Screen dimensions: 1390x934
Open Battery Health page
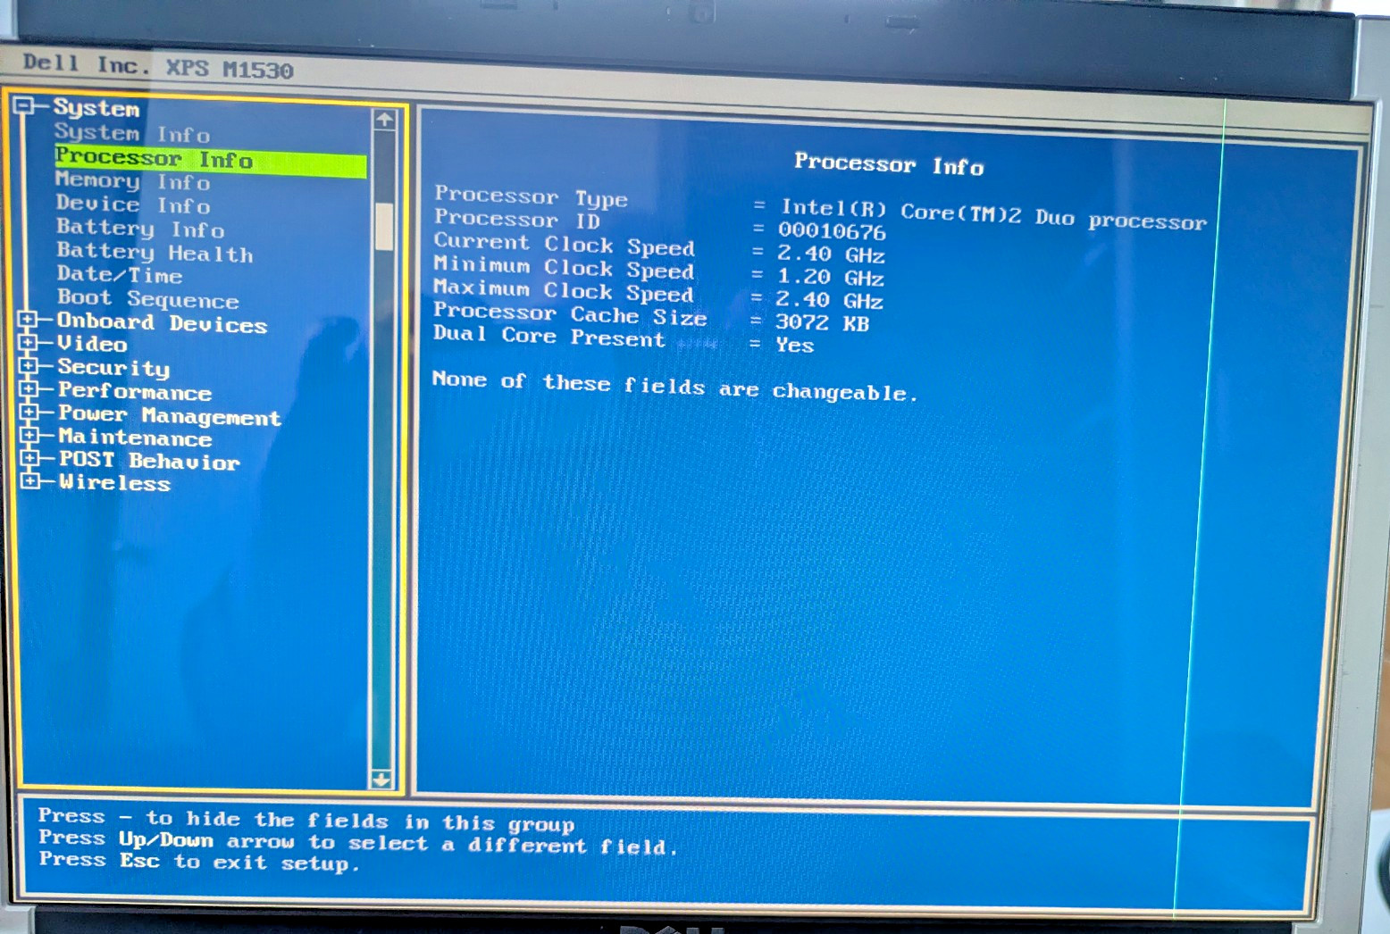point(155,253)
